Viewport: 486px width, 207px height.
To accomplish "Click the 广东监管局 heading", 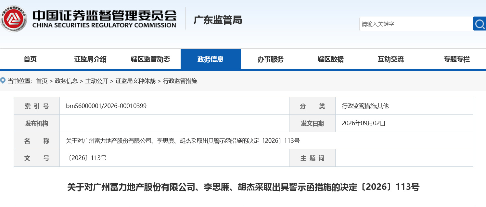I will point(218,20).
